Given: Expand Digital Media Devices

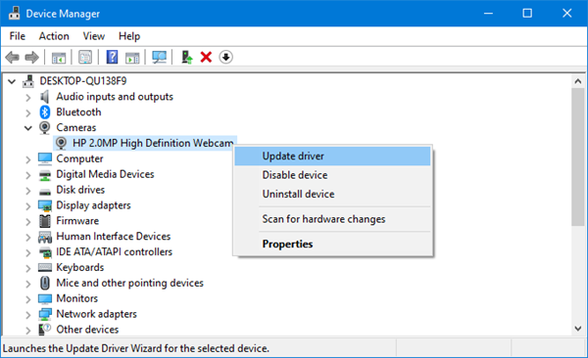Looking at the screenshot, I should [x=28, y=175].
